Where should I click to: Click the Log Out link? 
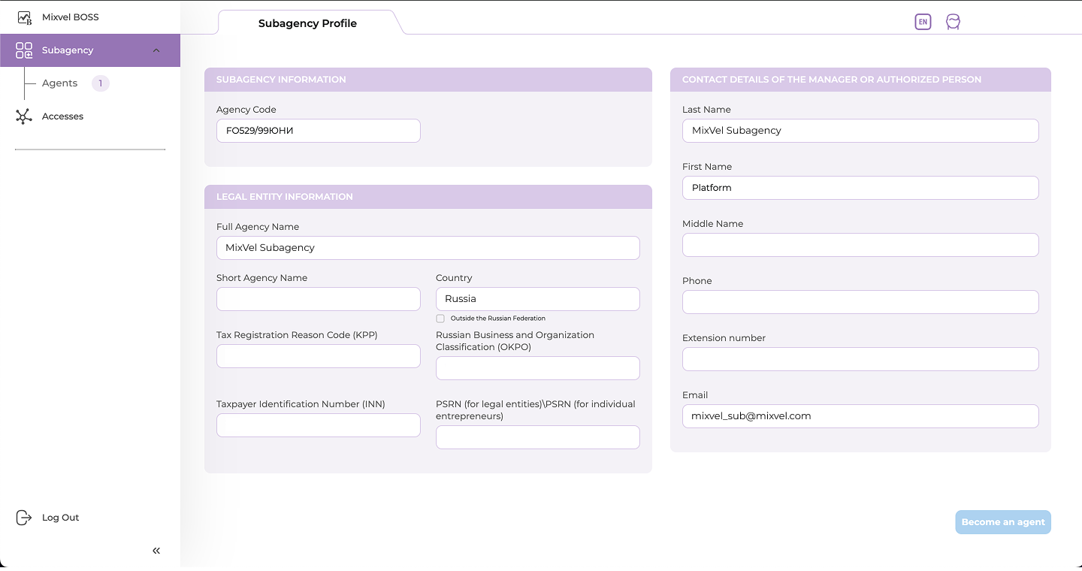pyautogui.click(x=60, y=518)
